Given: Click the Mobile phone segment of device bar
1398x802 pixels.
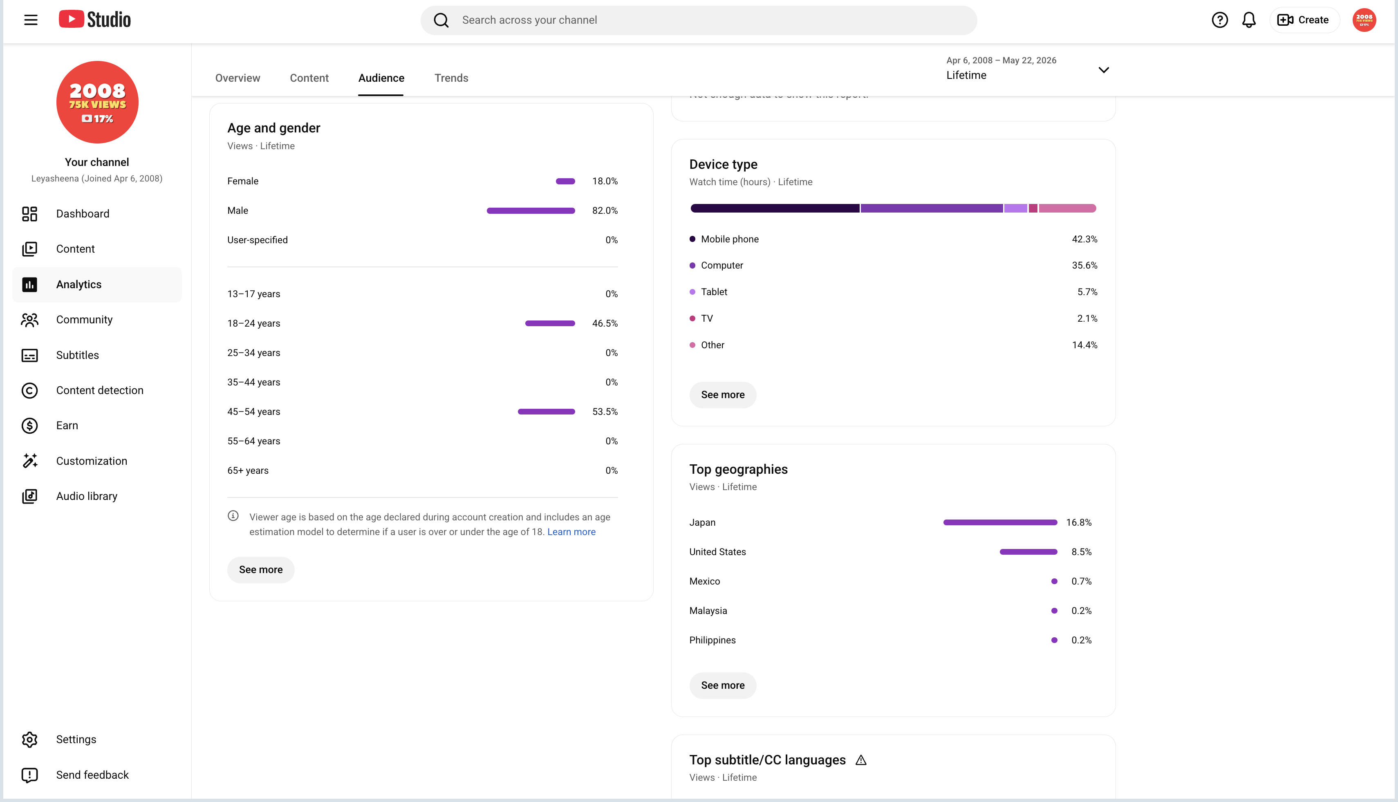Looking at the screenshot, I should (x=775, y=208).
